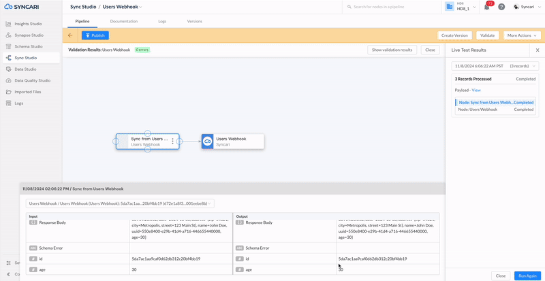Viewport: 545px width, 281px height.
Task: Click the Syncari user avatar icon
Action: 516,7
